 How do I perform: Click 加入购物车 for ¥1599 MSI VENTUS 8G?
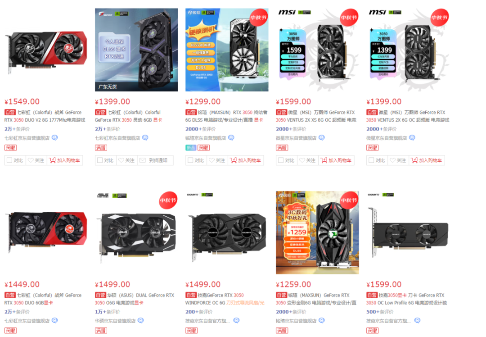coord(336,160)
